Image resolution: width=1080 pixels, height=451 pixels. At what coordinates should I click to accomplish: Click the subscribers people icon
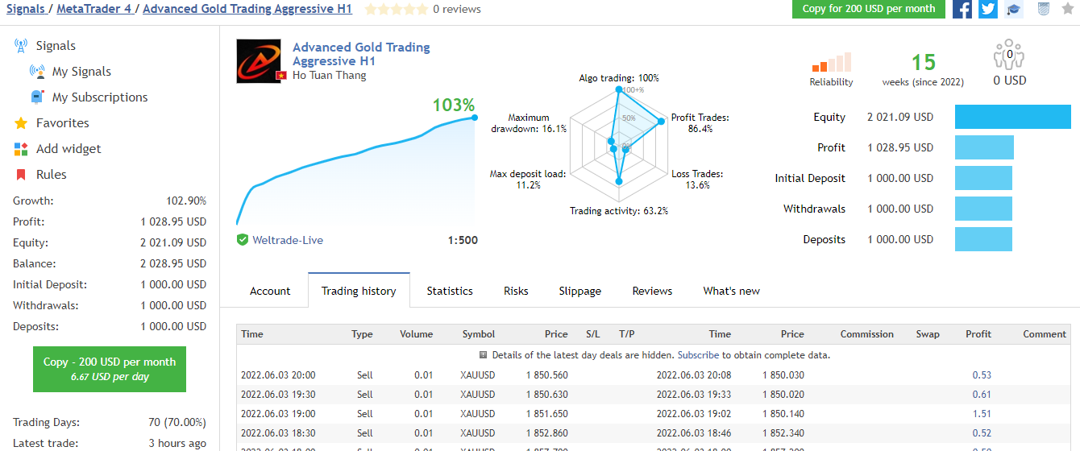click(x=1009, y=55)
